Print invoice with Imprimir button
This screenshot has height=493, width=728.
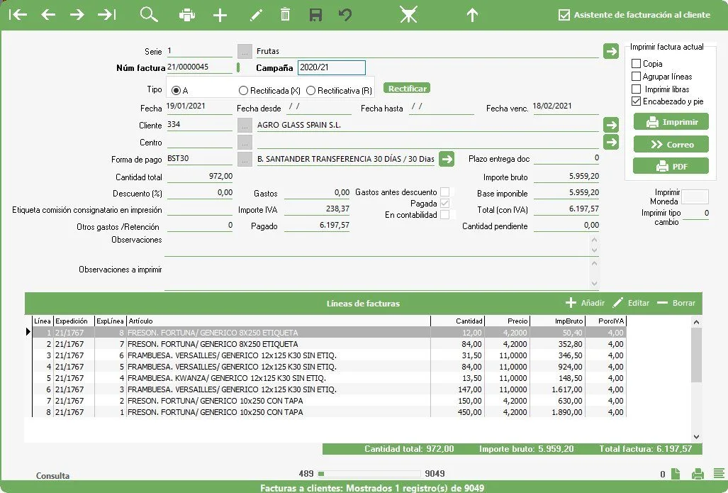click(671, 122)
